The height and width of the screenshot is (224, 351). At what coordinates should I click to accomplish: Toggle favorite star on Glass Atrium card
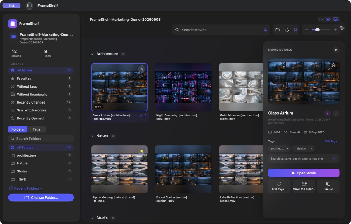pyautogui.click(x=141, y=69)
